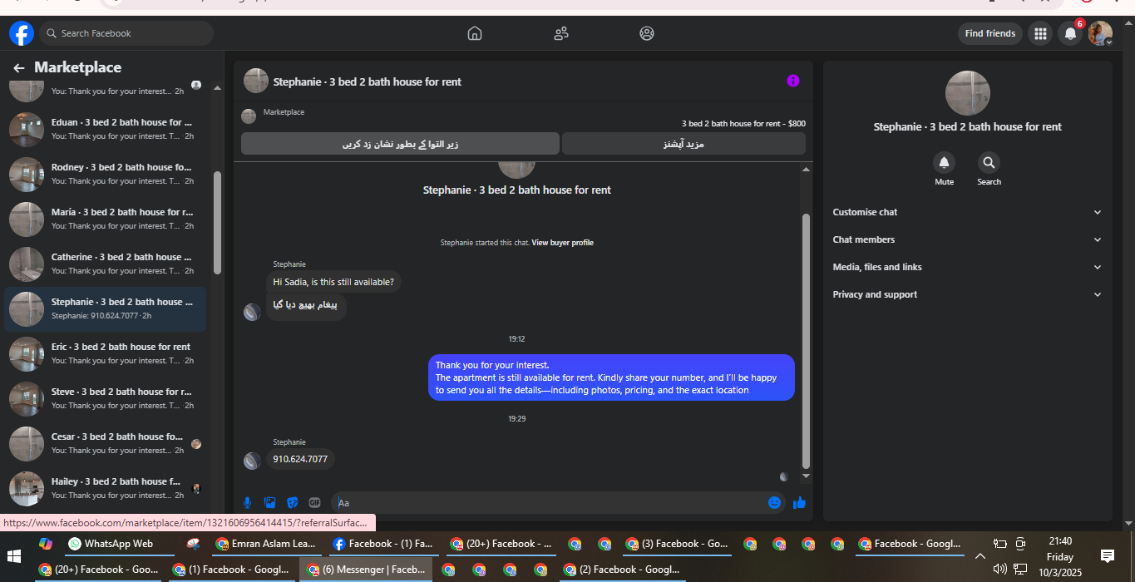Viewport: 1135px width, 582px height.
Task: Open WhatsApp Web taskbar item
Action: tap(119, 544)
